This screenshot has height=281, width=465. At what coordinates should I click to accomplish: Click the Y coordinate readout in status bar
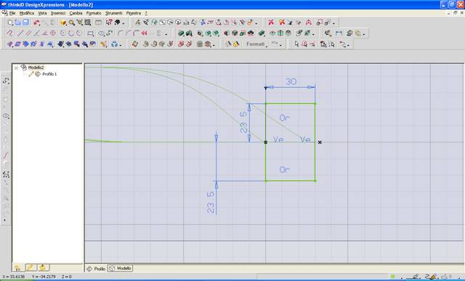point(44,277)
